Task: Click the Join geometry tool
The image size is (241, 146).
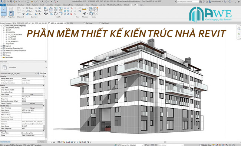Action: click(x=29, y=14)
